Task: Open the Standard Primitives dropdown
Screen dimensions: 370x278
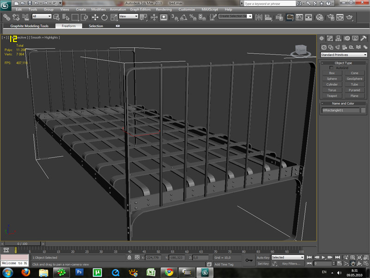Action: (x=344, y=55)
